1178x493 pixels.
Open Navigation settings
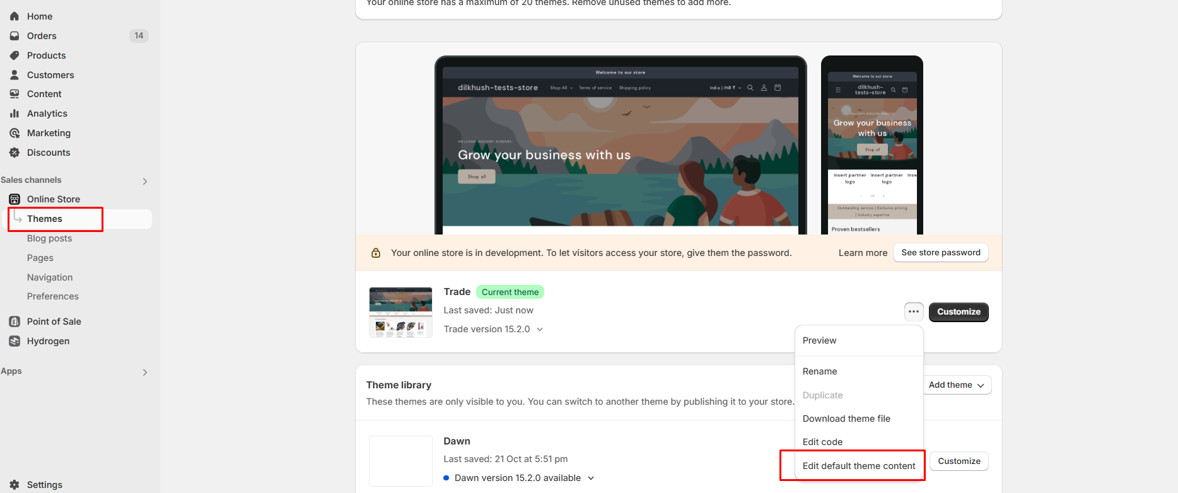[x=50, y=277]
